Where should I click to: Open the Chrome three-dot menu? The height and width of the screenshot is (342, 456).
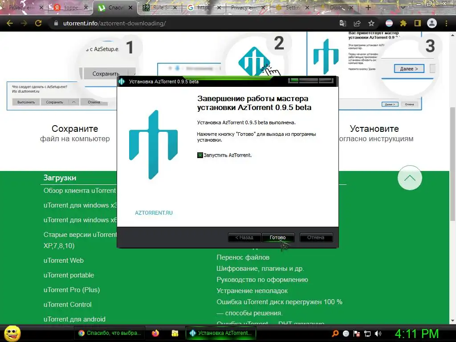446,23
